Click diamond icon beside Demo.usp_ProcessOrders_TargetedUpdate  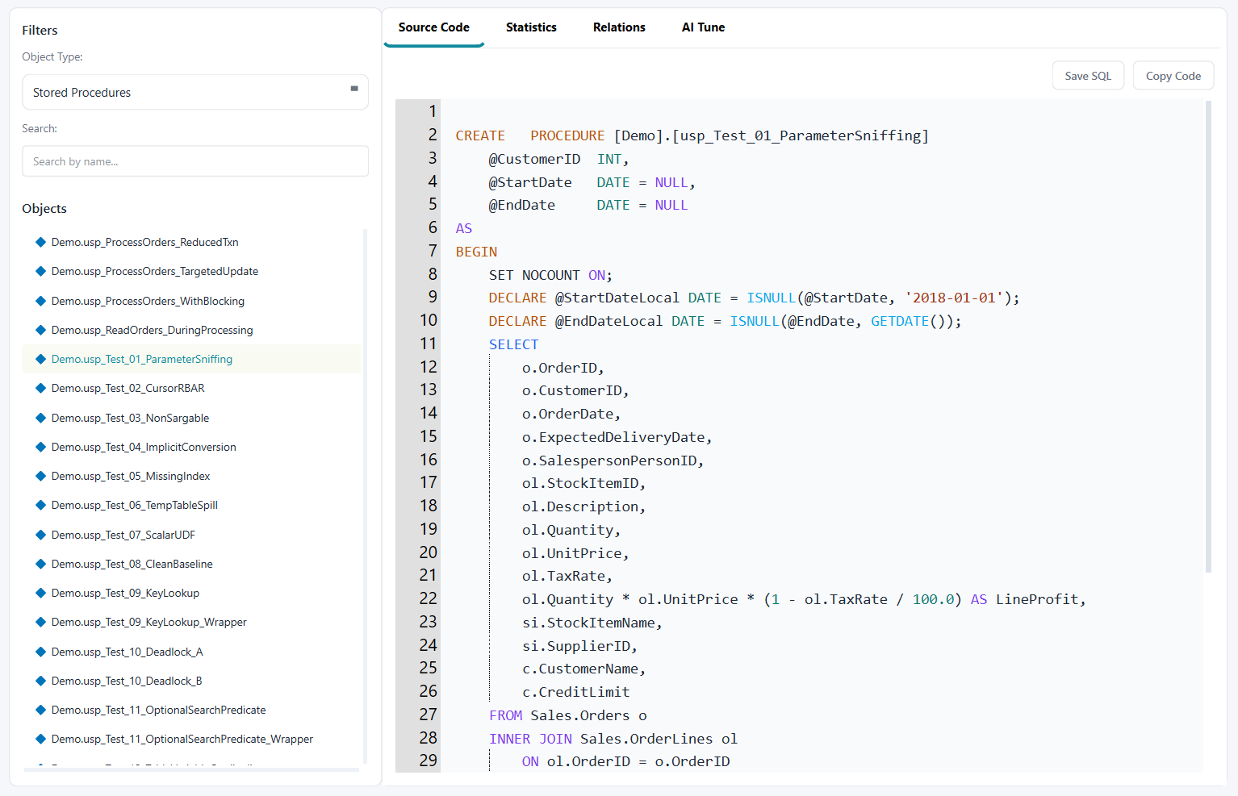(x=40, y=271)
